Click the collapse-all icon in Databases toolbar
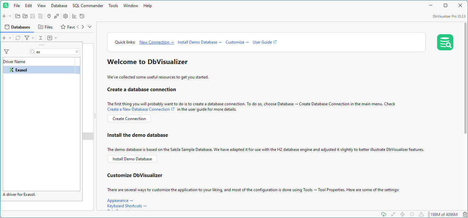Viewport: 468px width, 218px height. tap(41, 38)
